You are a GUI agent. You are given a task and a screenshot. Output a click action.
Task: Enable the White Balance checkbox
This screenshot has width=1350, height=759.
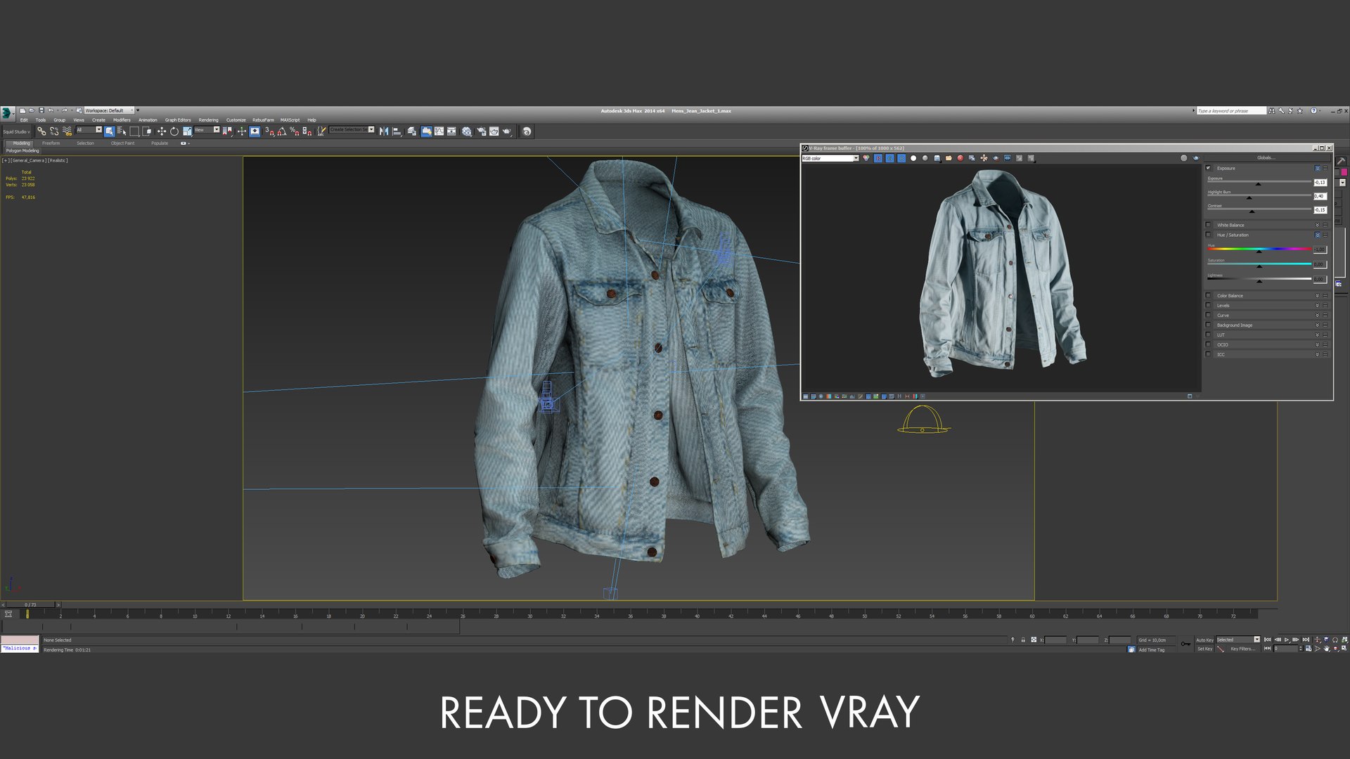(1208, 225)
